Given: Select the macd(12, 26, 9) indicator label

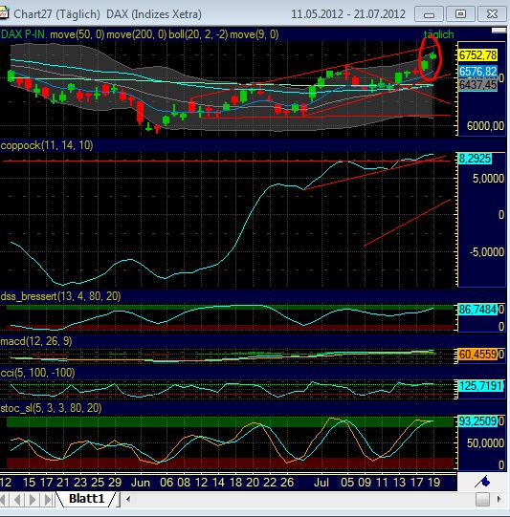Looking at the screenshot, I should click(x=36, y=341).
